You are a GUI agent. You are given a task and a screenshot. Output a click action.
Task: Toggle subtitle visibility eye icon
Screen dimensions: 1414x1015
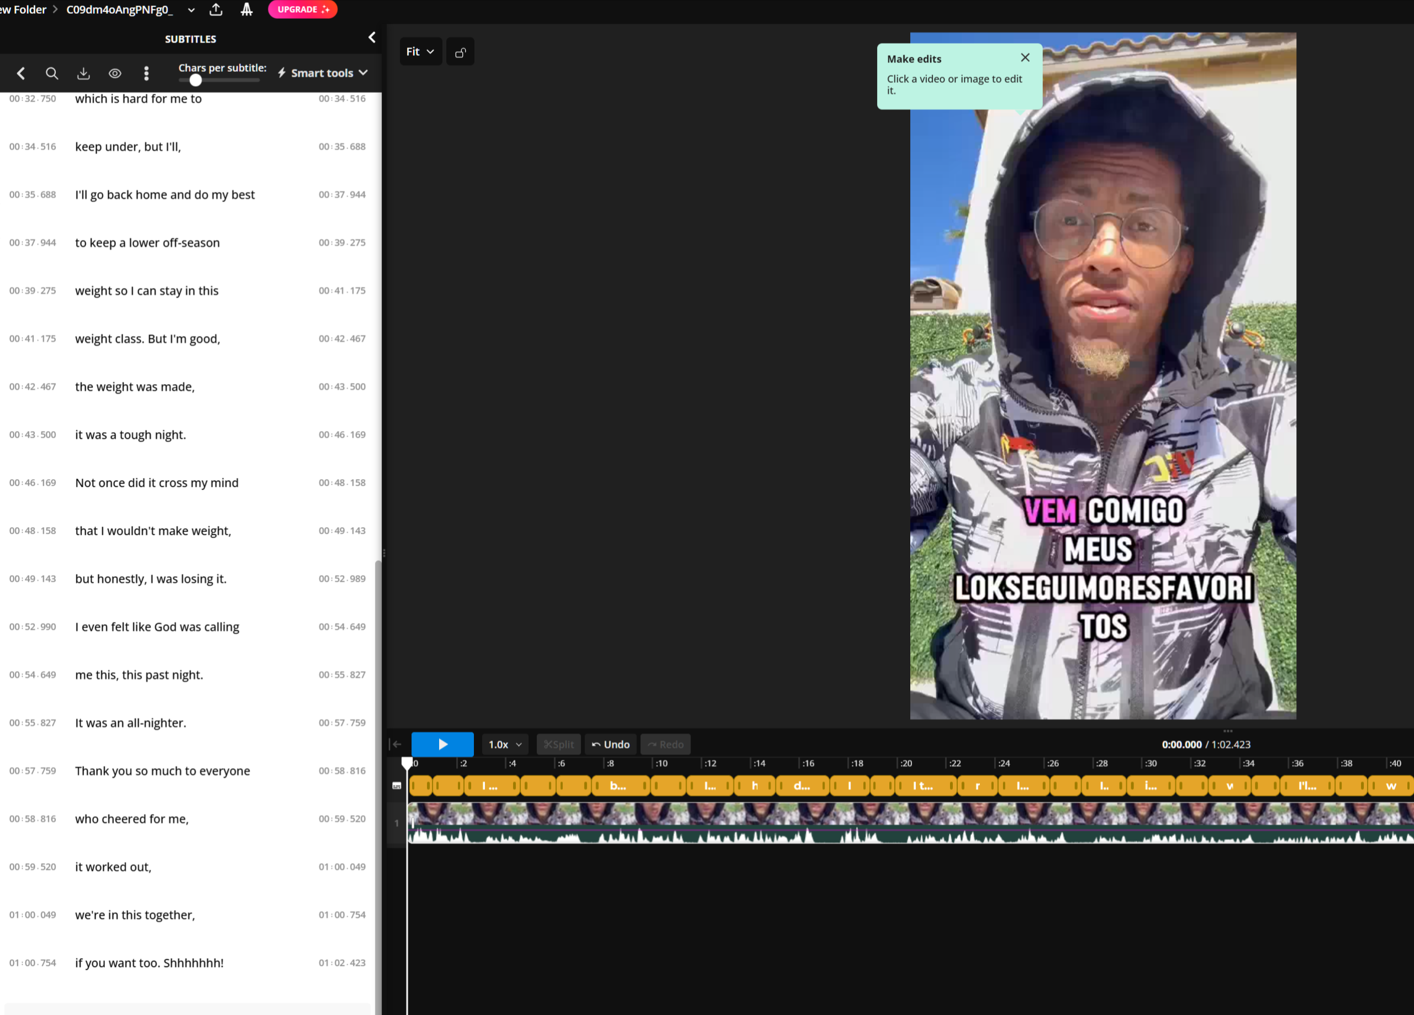[x=115, y=73]
